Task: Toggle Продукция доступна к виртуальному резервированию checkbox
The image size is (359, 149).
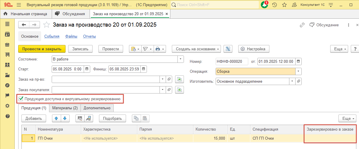Action: [x=21, y=99]
